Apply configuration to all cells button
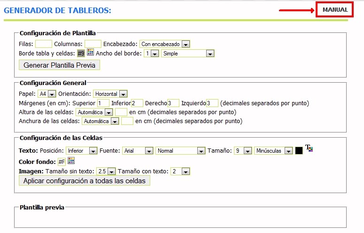This screenshot has height=233, width=364. coord(85,180)
